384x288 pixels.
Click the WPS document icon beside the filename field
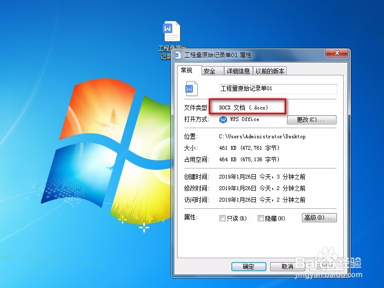coord(191,88)
